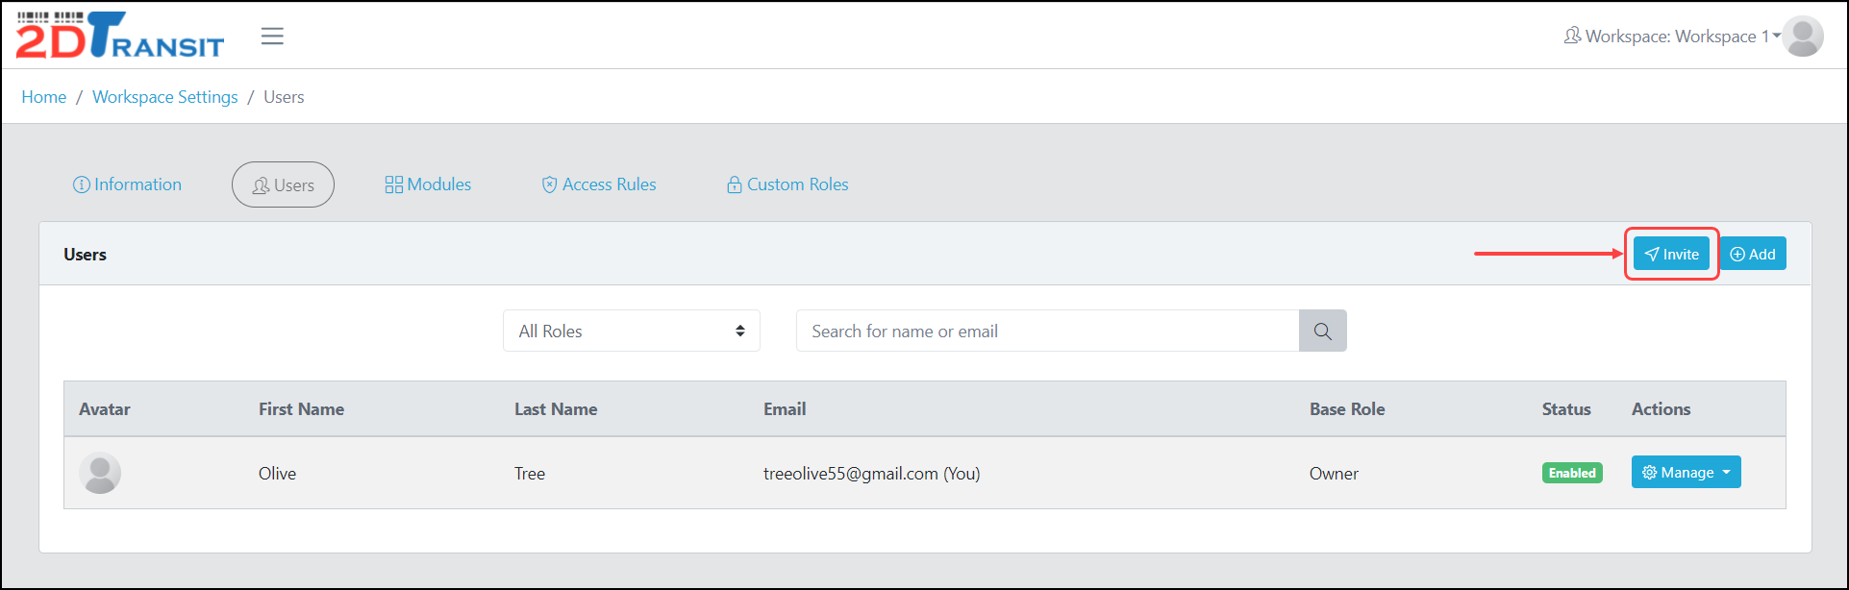The height and width of the screenshot is (590, 1849).
Task: Click the search magnifier button
Action: pyautogui.click(x=1322, y=332)
